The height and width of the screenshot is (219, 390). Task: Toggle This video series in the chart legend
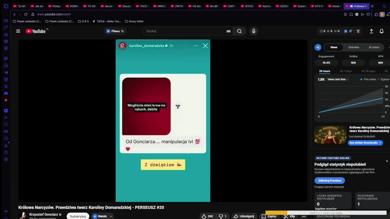(x=368, y=79)
